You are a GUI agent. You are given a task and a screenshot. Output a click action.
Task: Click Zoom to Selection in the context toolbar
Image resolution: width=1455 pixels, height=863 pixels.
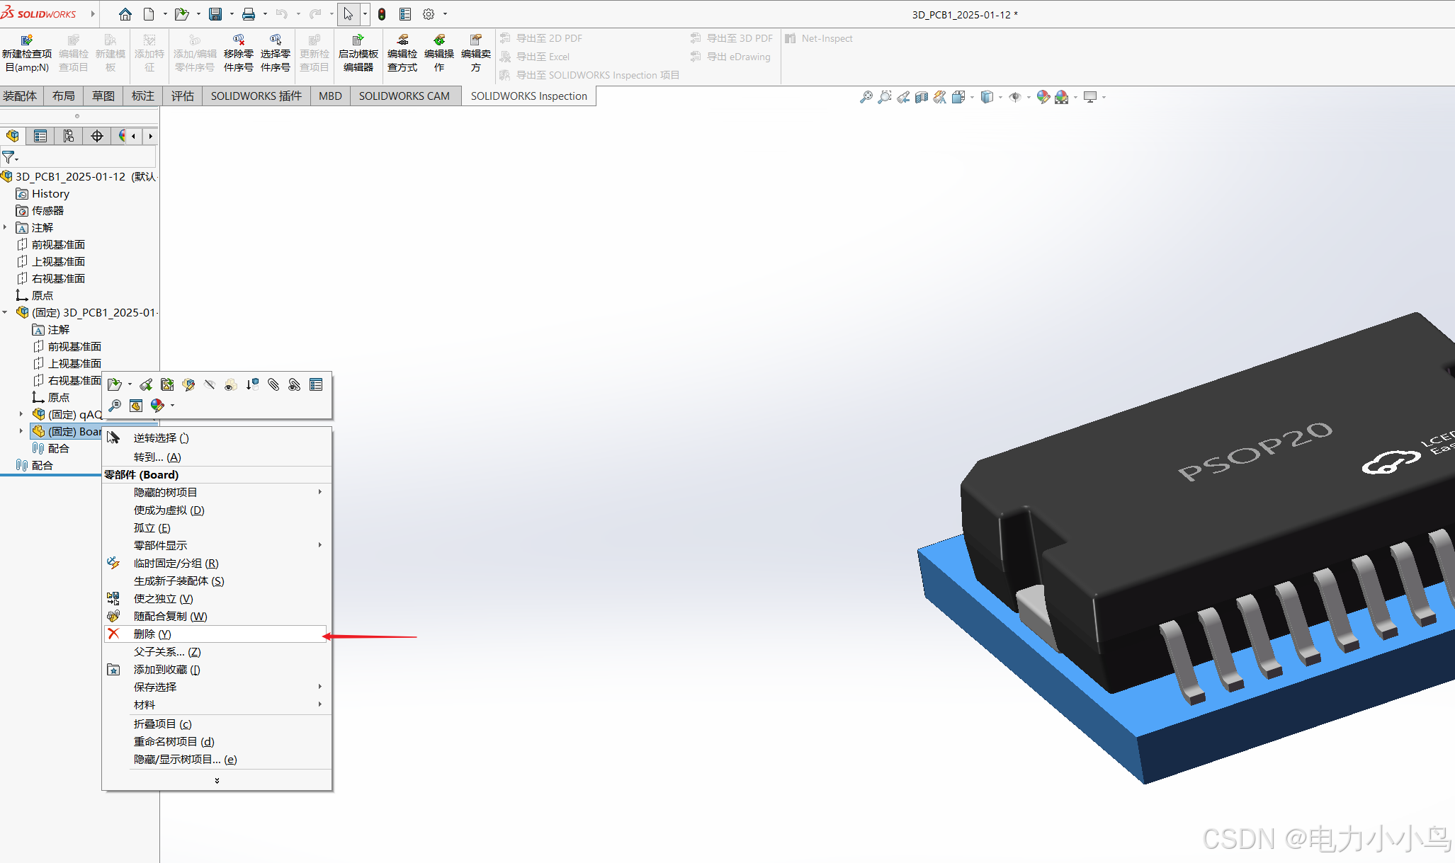114,406
